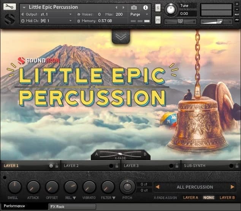Click the 0 ct cents value

tap(144, 190)
